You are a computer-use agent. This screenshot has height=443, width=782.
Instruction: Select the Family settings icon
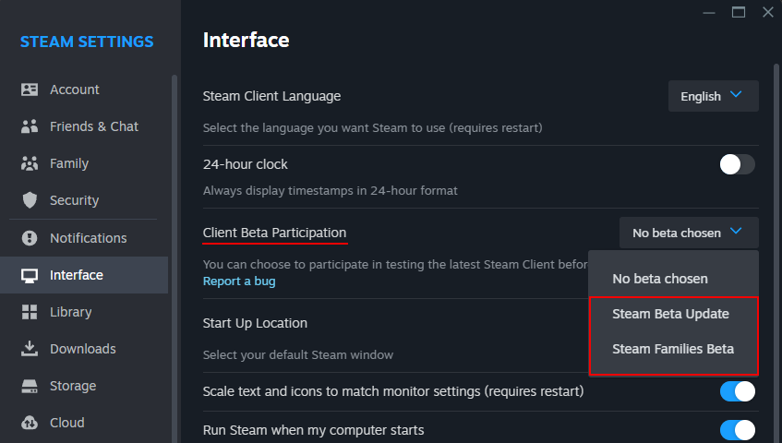(x=30, y=163)
